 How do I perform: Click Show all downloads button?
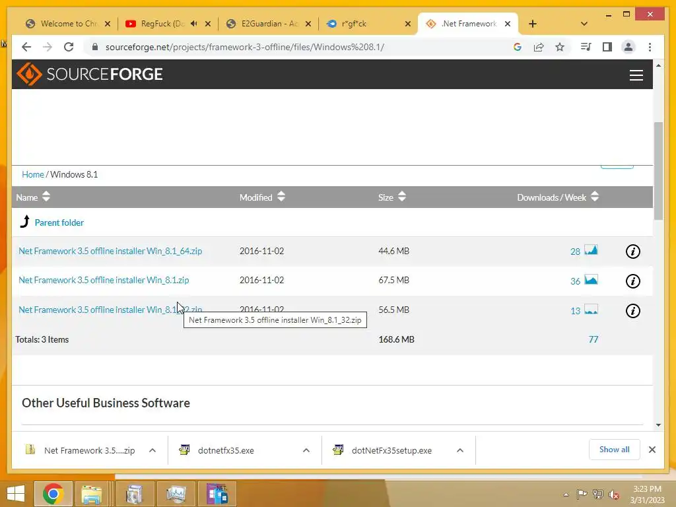pos(614,450)
